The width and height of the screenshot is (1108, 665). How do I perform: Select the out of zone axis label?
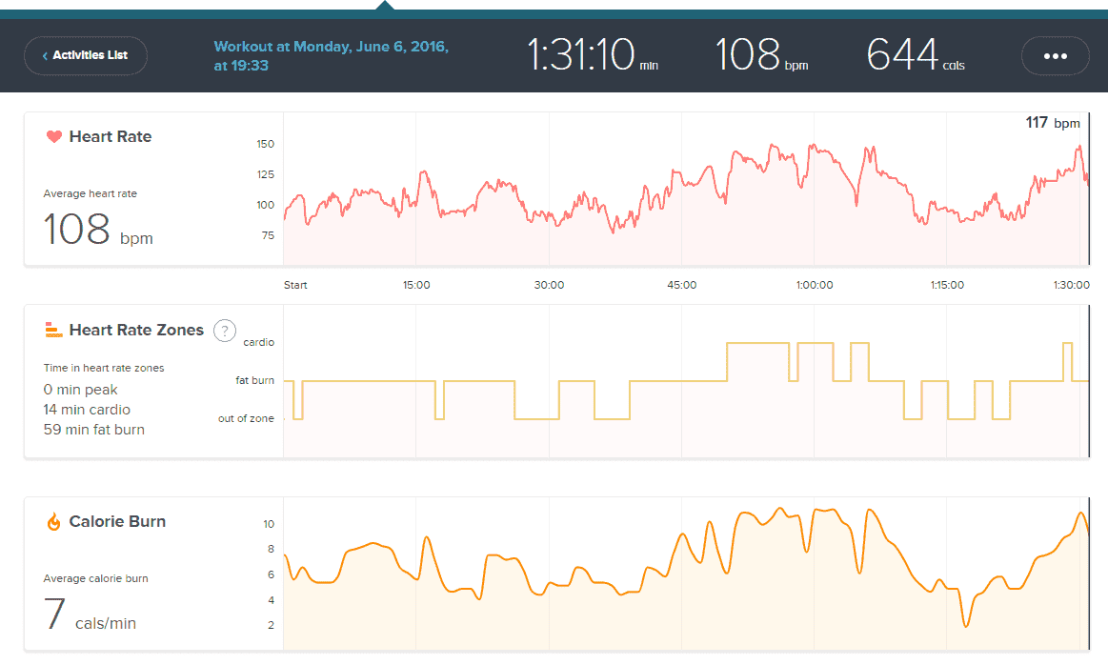tap(246, 418)
